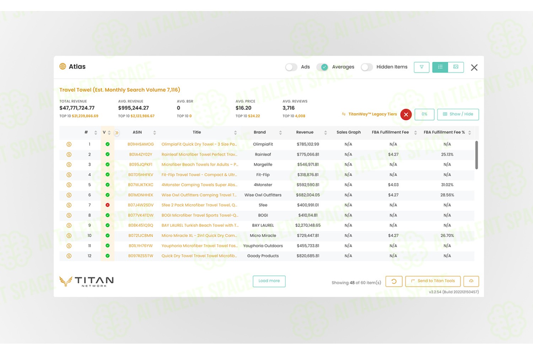Click dollar icon in Micro Miracle row
The image size is (533, 355).
coord(69,236)
